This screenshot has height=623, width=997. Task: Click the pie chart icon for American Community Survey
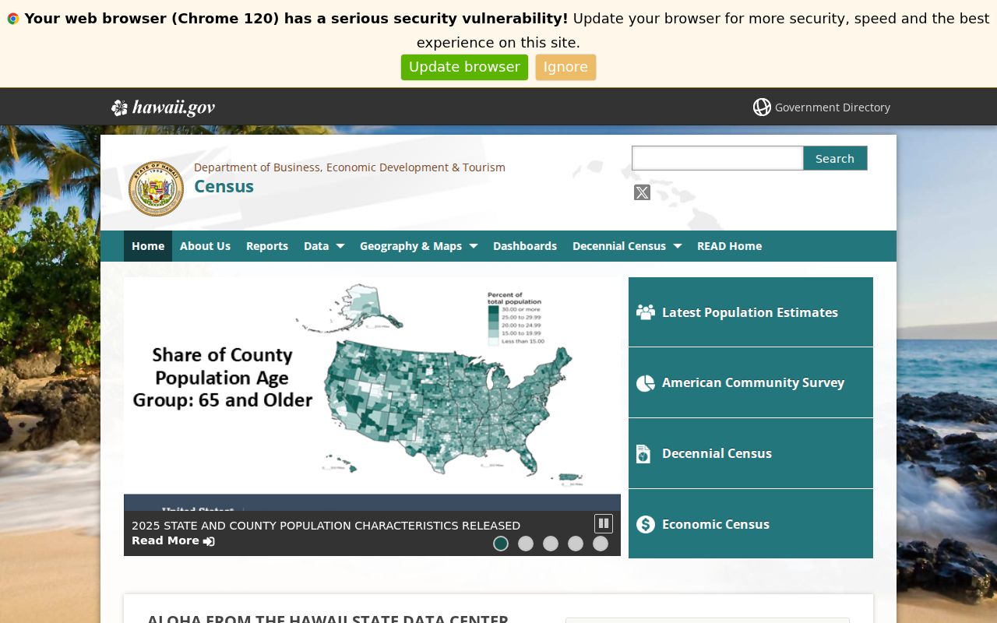[x=646, y=383]
